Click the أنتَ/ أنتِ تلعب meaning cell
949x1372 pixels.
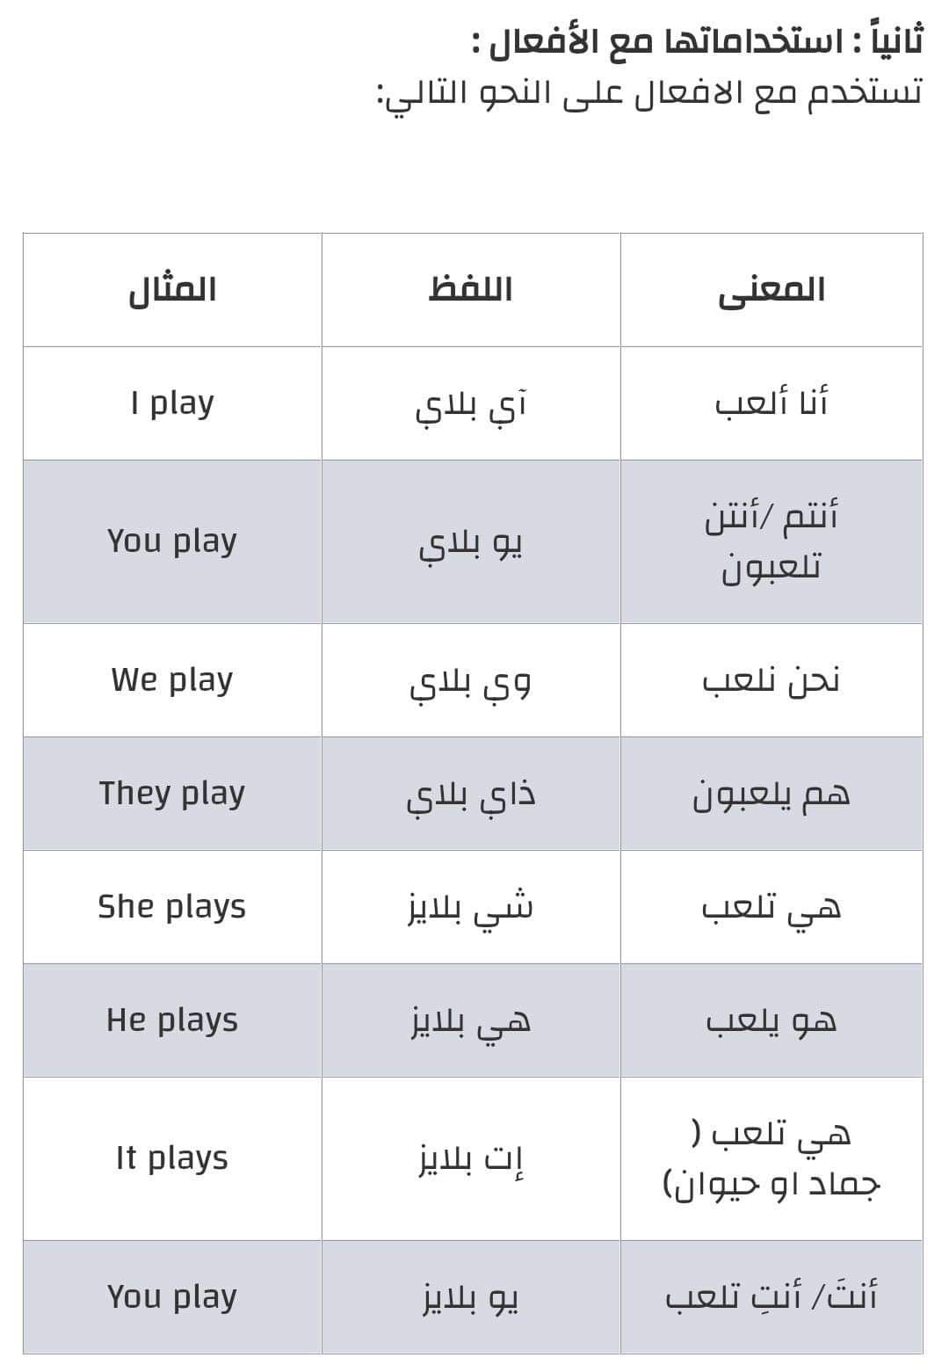pos(772,1297)
